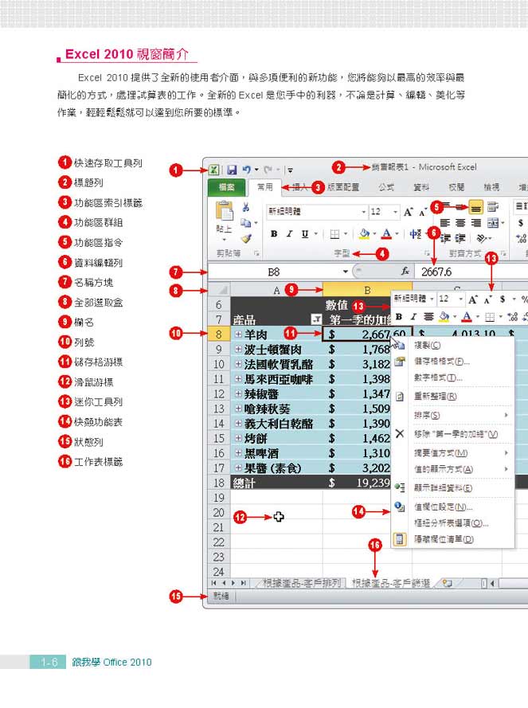Toggle Bold in the ribbon font group

(x=274, y=234)
